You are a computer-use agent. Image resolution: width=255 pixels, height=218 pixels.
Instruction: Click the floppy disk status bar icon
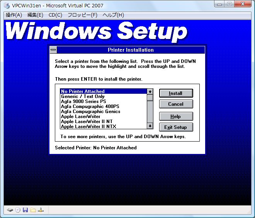25,210
